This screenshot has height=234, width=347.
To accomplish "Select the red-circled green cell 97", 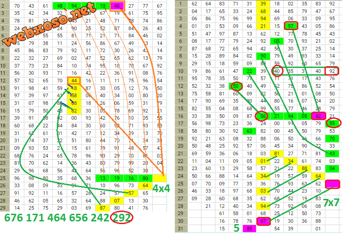I will click(x=291, y=26).
